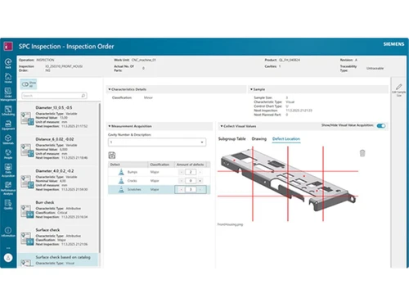The width and height of the screenshot is (409, 307).
Task: Toggle the Show All switch
Action: point(25,84)
